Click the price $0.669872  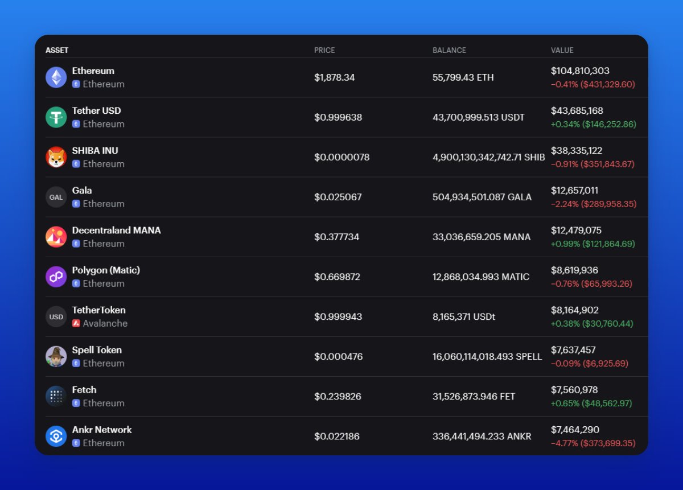click(338, 277)
